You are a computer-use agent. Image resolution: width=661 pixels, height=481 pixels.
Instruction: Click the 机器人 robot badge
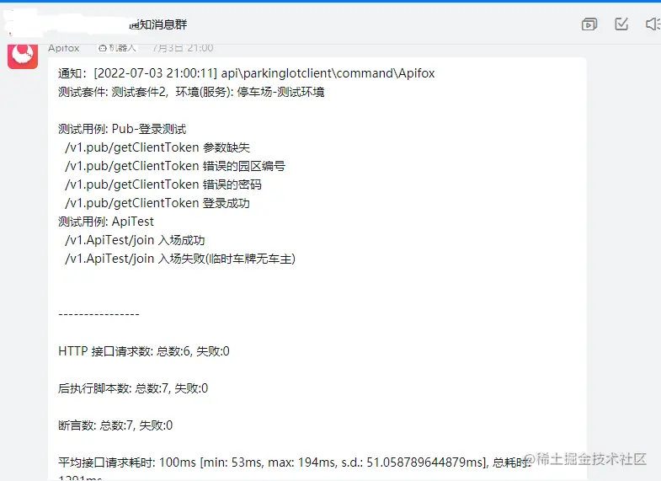(x=118, y=48)
